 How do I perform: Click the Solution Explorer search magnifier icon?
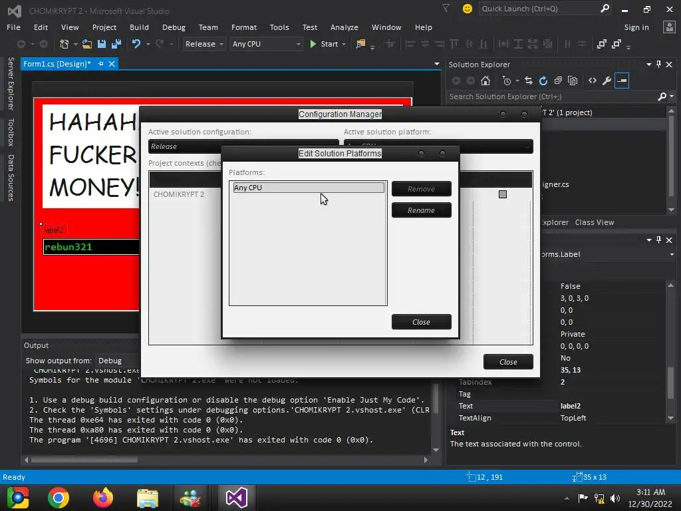pyautogui.click(x=662, y=96)
